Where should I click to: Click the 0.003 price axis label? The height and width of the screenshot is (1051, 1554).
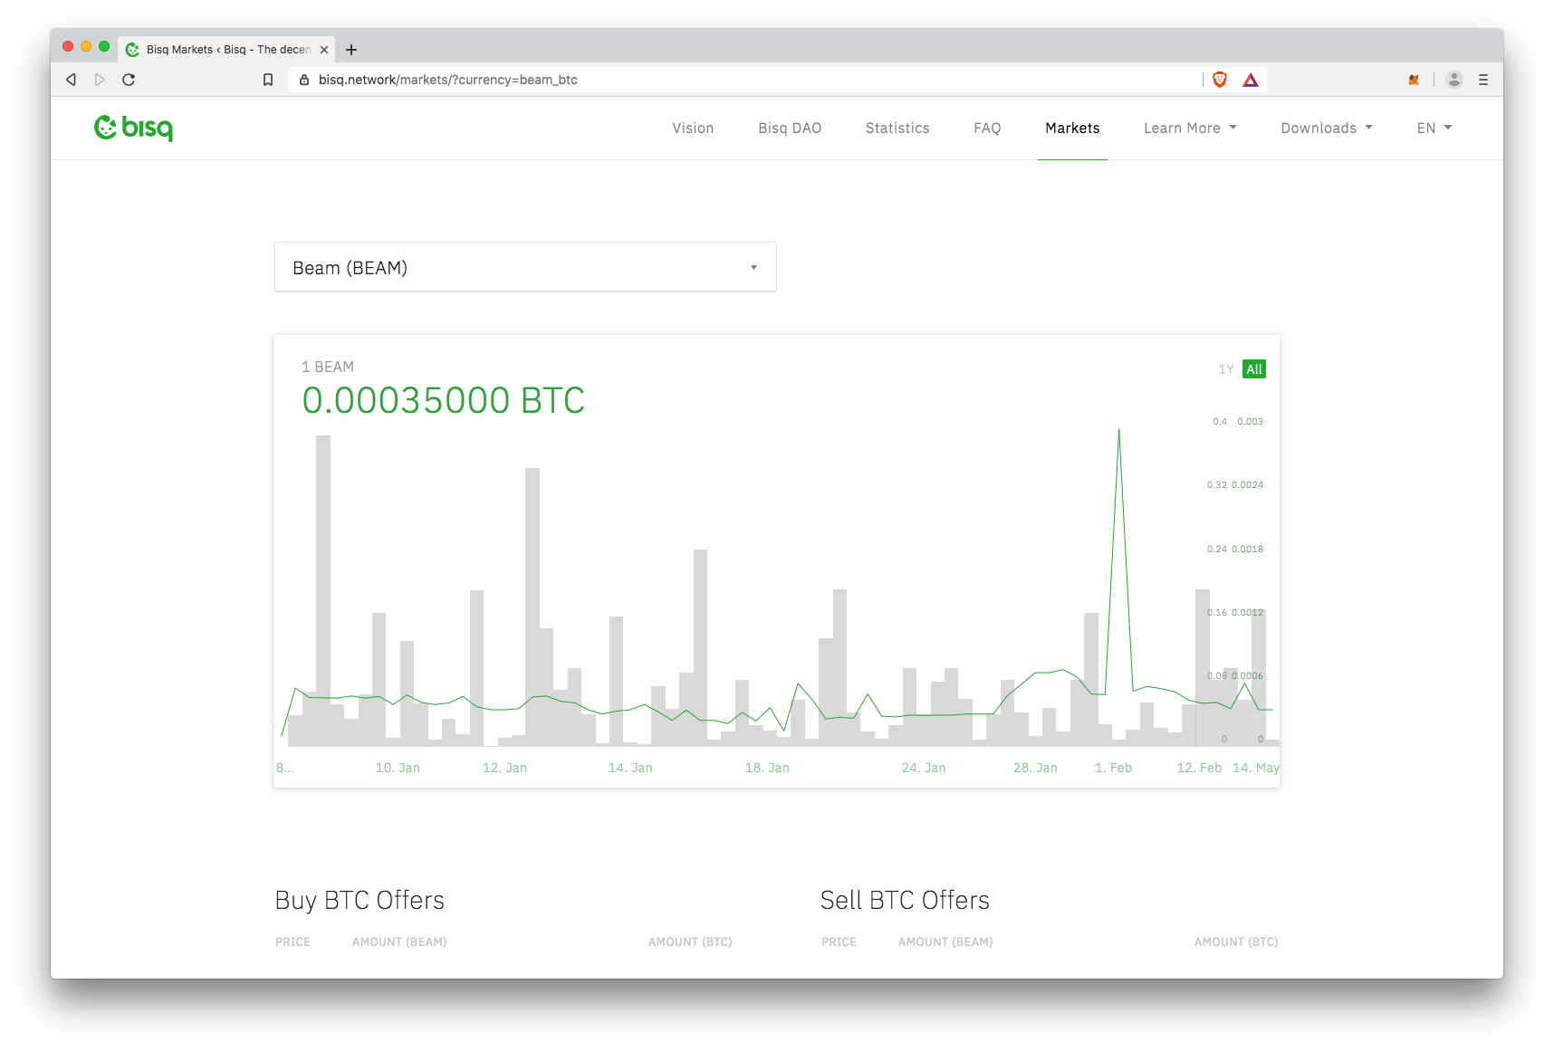click(x=1251, y=422)
